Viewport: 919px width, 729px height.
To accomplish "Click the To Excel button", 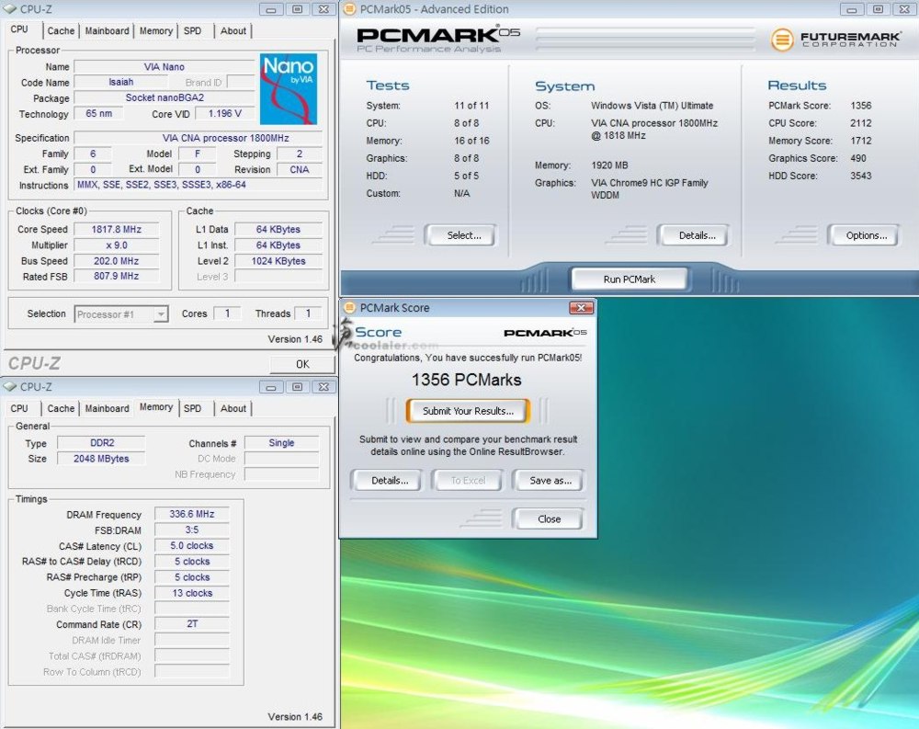I will click(467, 480).
